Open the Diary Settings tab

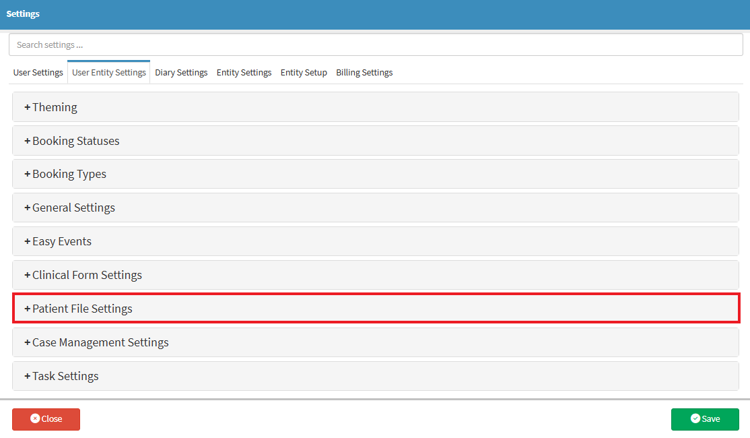point(181,73)
